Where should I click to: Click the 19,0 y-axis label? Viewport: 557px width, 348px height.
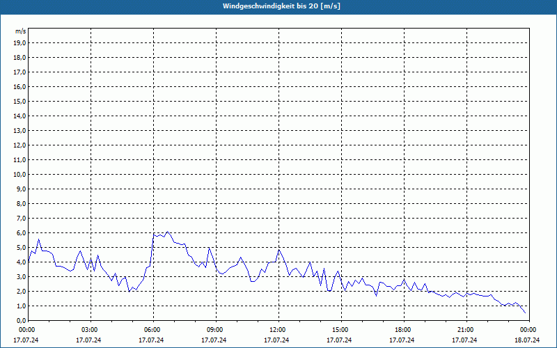click(19, 43)
